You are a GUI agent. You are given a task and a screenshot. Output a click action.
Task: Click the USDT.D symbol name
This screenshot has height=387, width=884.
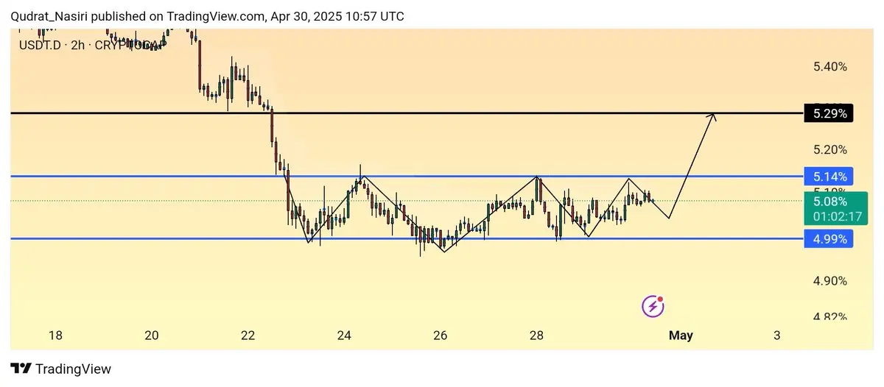tap(41, 46)
